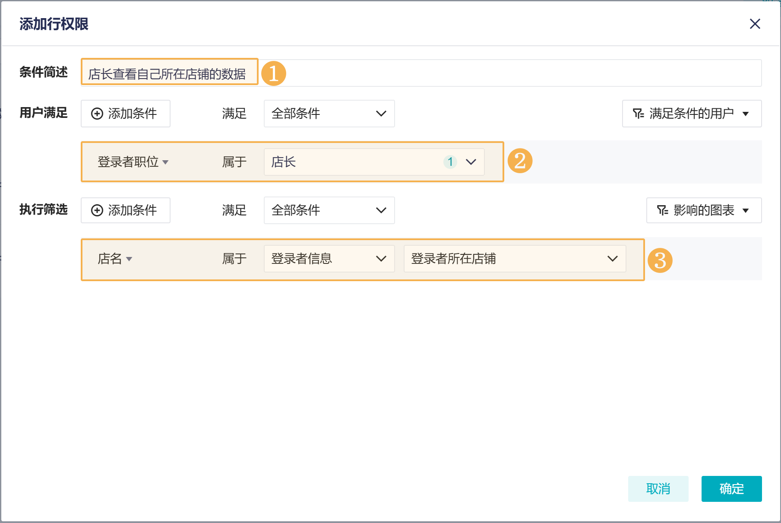This screenshot has width=781, height=523.
Task: Click the 取消 cancel button
Action: [658, 489]
